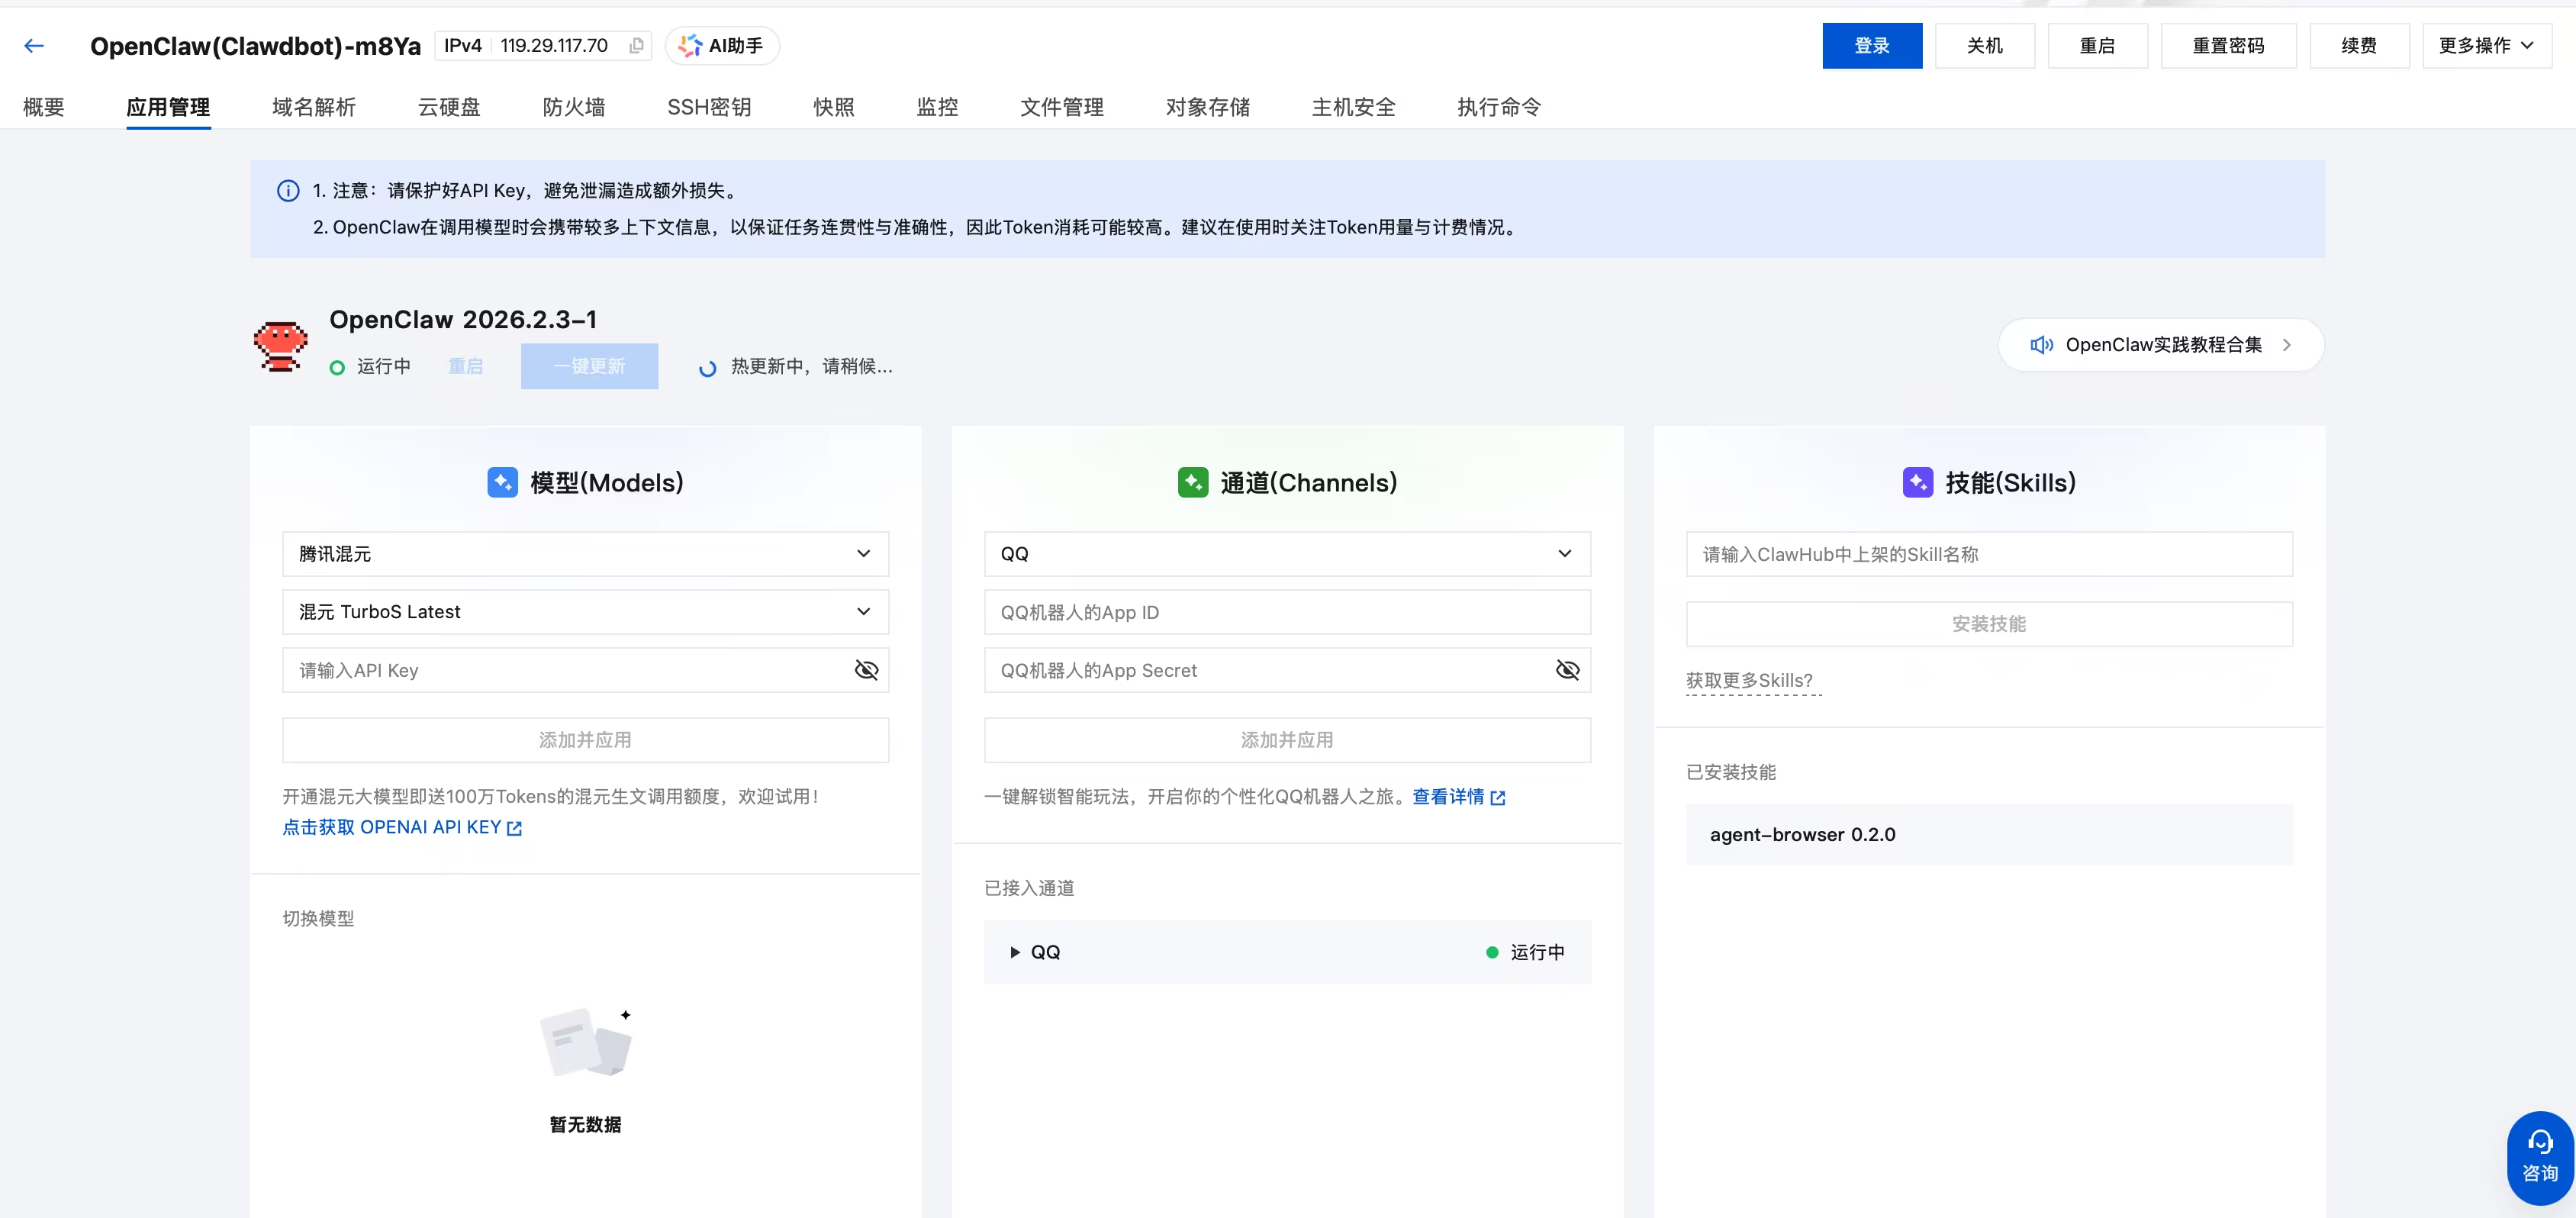
Task: Click the speaker icon on tutorial collection
Action: (x=2041, y=345)
